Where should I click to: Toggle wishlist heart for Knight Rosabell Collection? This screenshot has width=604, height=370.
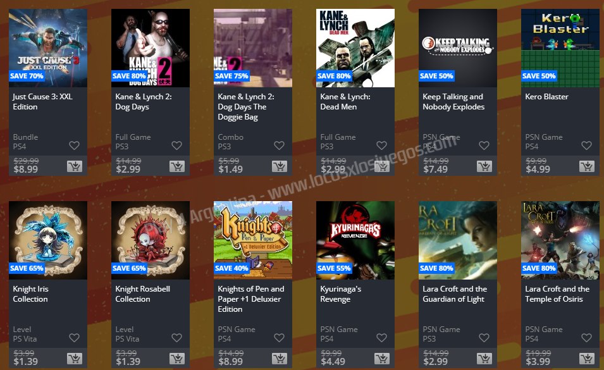tap(177, 338)
